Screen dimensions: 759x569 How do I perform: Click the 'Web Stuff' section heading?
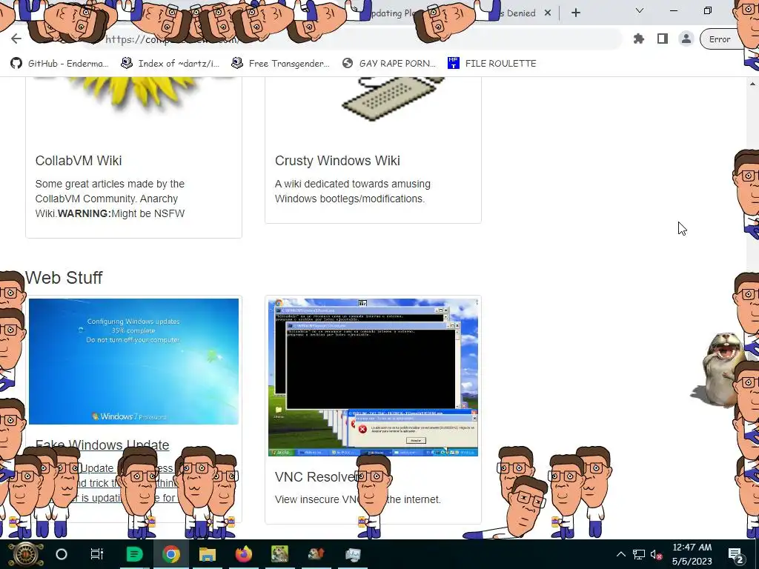pyautogui.click(x=64, y=278)
